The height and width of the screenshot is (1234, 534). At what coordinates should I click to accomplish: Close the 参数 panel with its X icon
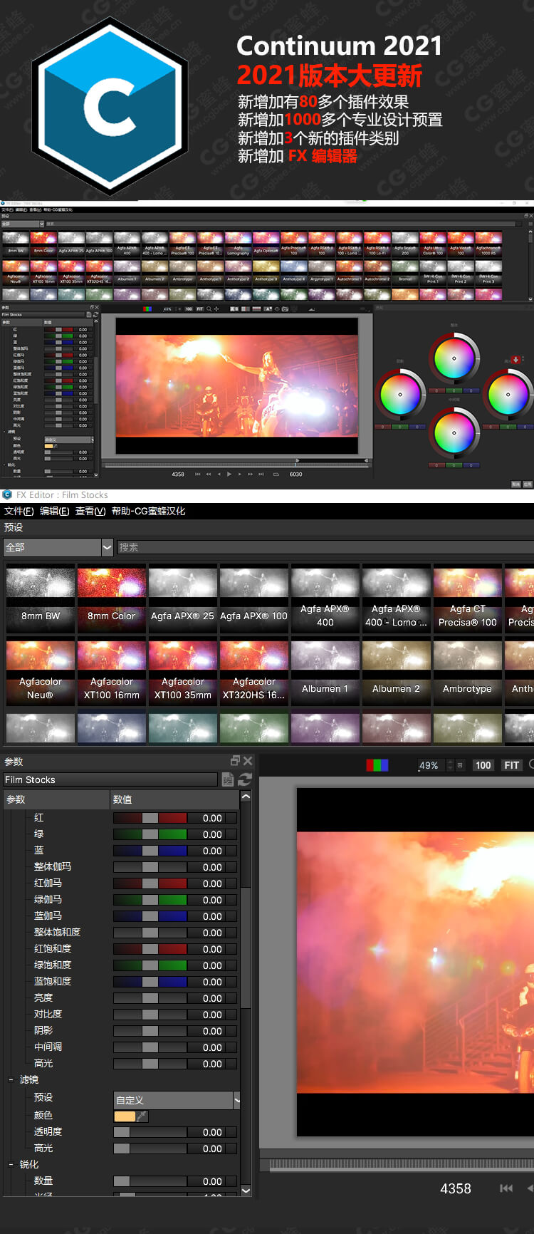(x=248, y=761)
